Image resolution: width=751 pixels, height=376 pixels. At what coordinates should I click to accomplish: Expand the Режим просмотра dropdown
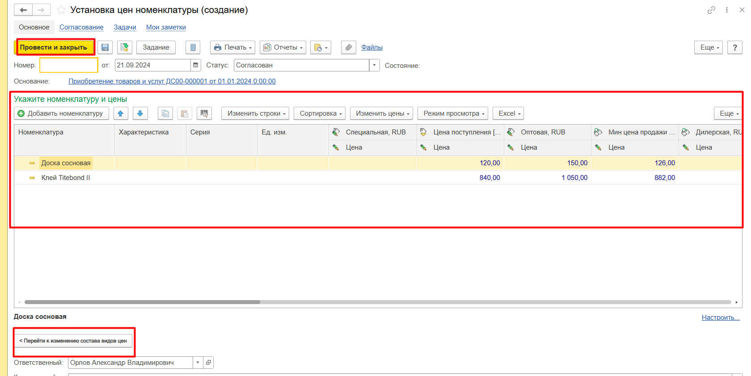[454, 113]
